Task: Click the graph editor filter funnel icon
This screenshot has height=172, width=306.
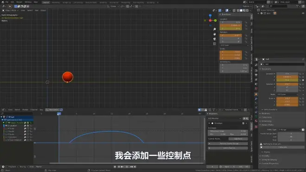Action: [214, 110]
